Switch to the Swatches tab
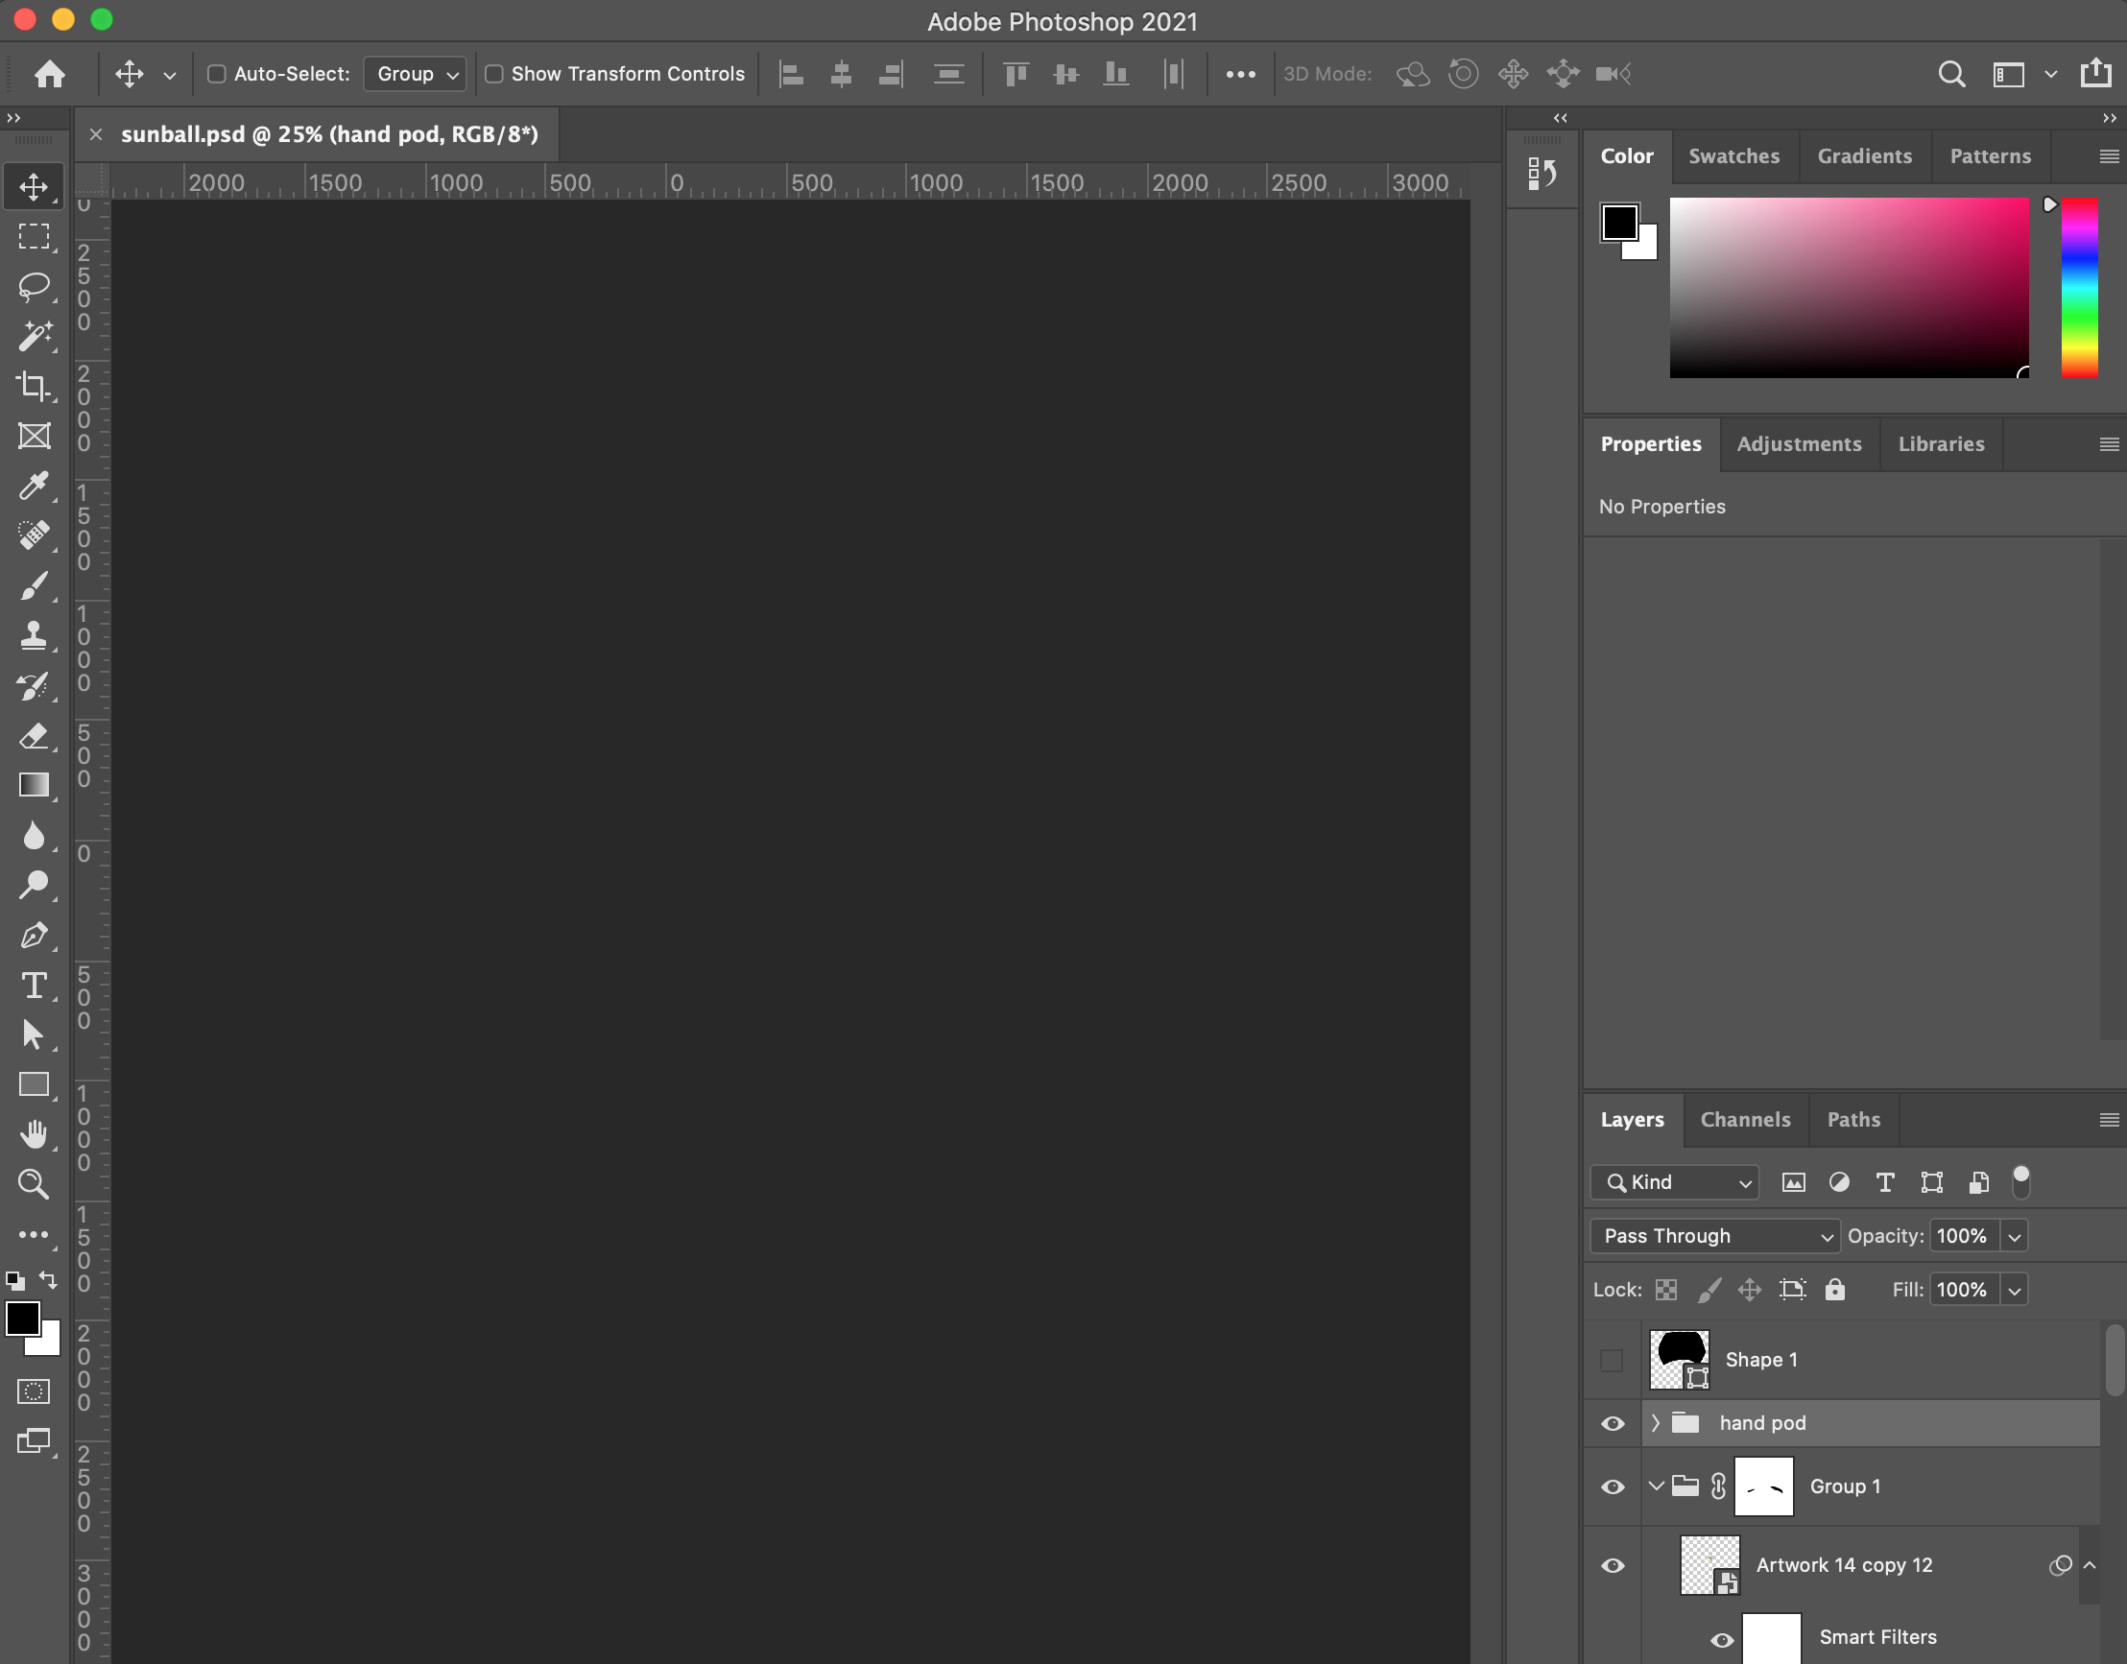This screenshot has height=1664, width=2127. coord(1733,155)
